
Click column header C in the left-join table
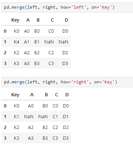(52, 20)
